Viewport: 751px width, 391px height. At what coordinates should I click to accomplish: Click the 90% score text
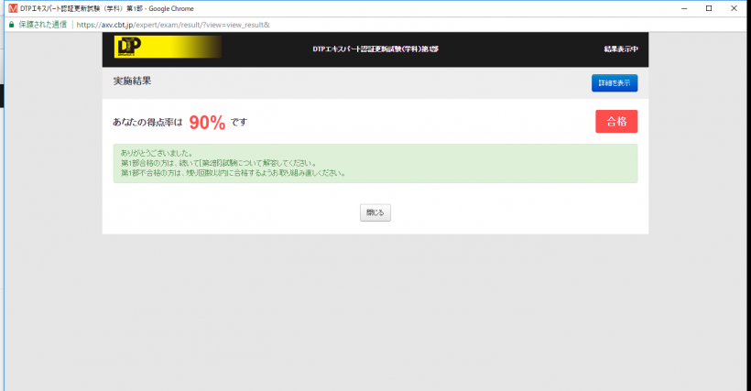[x=207, y=123]
